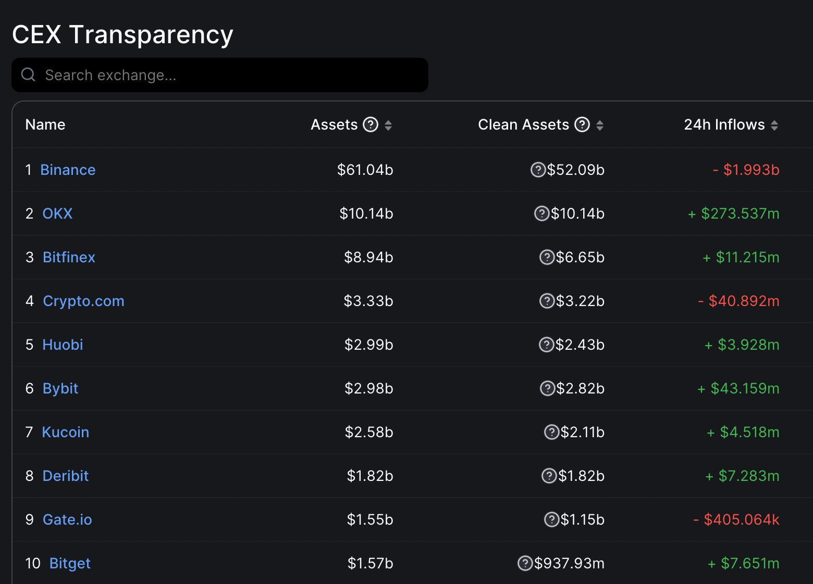
Task: Click the Clean Assets column header label
Action: pos(524,124)
